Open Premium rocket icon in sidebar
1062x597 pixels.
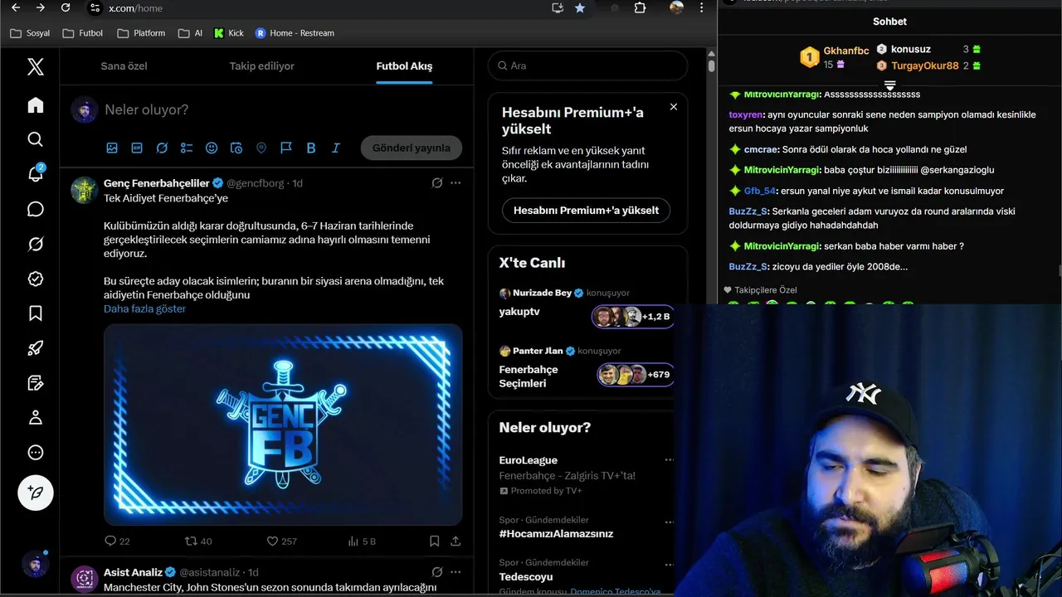pyautogui.click(x=35, y=348)
